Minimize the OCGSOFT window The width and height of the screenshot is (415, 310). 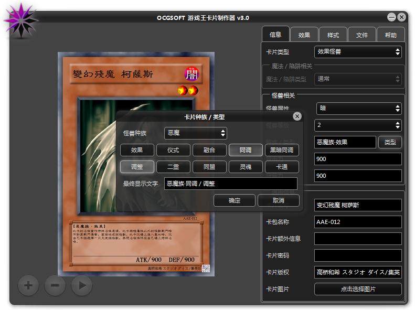point(391,17)
